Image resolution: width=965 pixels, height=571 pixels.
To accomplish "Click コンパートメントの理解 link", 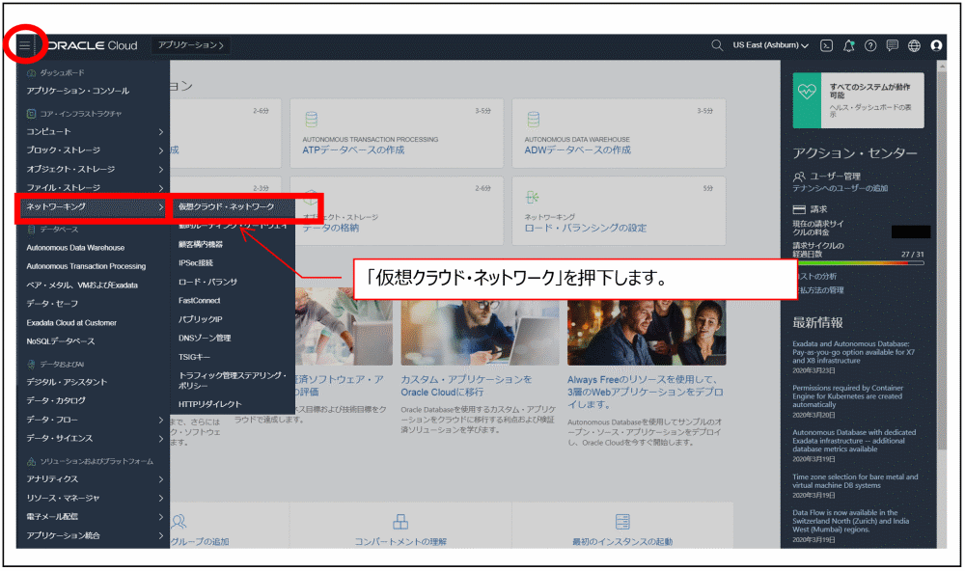I will 400,541.
